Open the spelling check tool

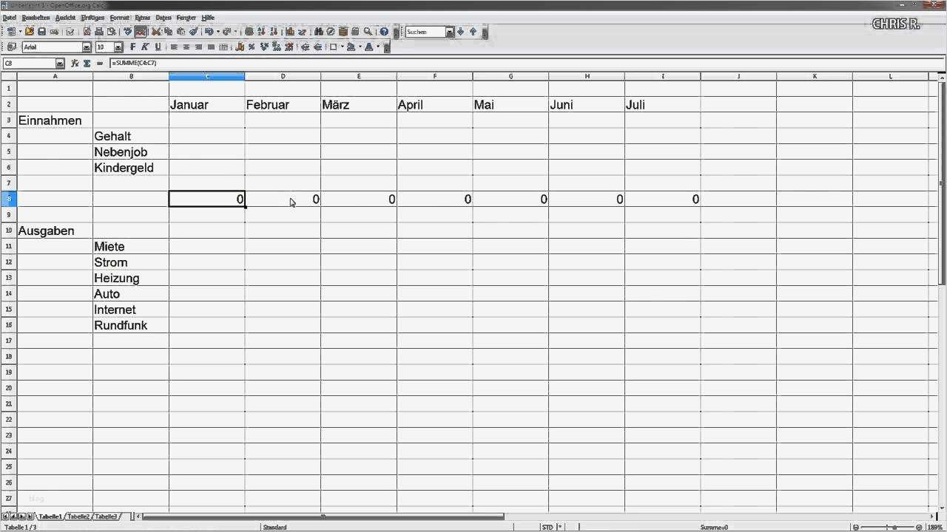pos(129,32)
